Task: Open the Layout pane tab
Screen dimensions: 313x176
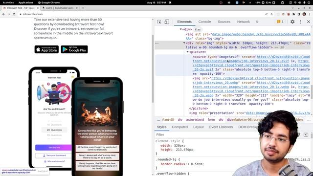Action: coord(198,127)
